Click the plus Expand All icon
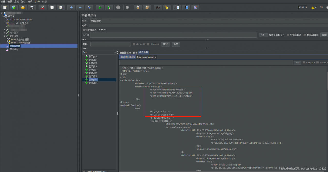The width and height of the screenshot is (328, 172). click(71, 7)
